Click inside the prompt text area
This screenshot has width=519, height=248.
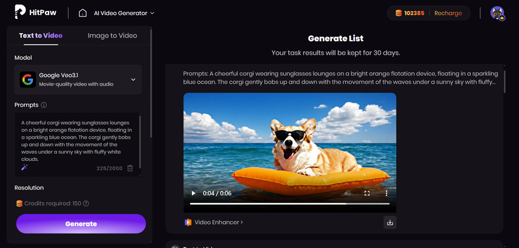coord(76,141)
